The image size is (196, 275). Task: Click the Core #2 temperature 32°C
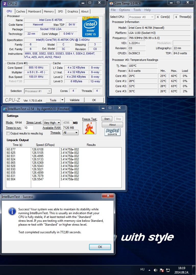tap(143, 86)
